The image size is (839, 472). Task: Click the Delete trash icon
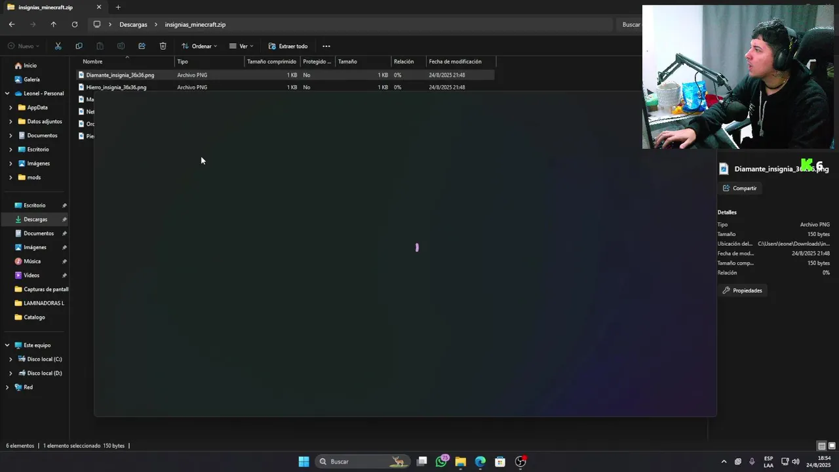(163, 46)
